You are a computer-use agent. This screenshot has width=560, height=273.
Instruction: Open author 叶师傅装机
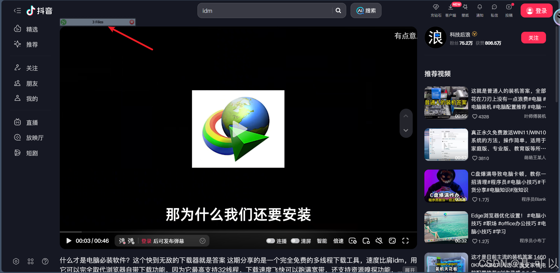coord(535,116)
